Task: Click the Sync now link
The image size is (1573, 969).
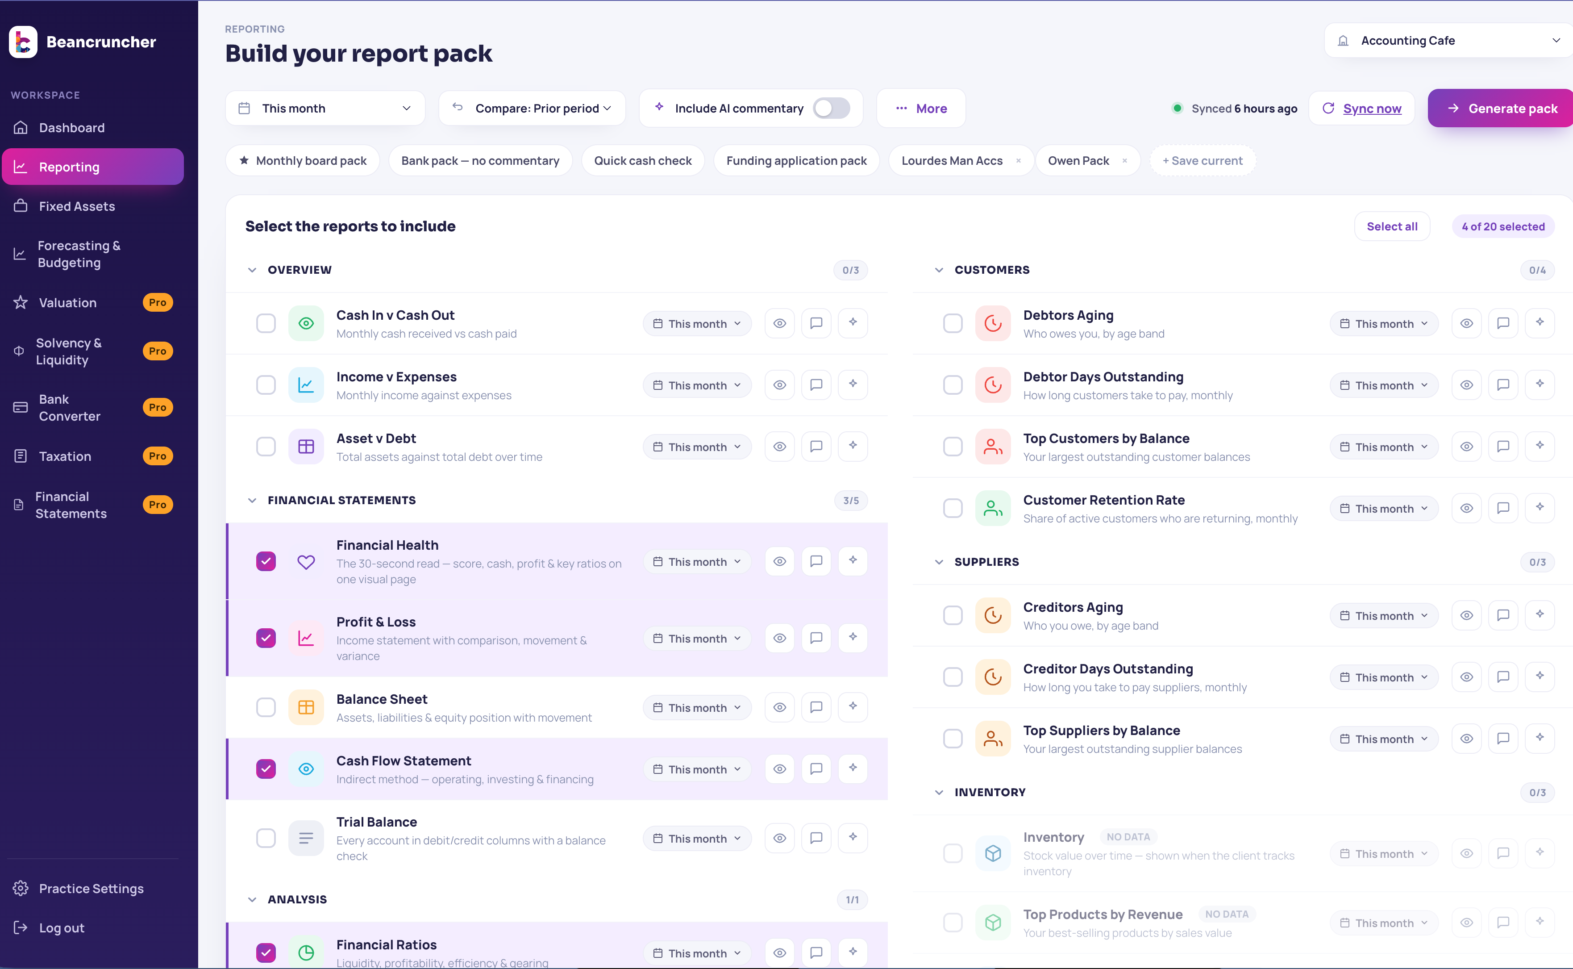Action: [1372, 109]
